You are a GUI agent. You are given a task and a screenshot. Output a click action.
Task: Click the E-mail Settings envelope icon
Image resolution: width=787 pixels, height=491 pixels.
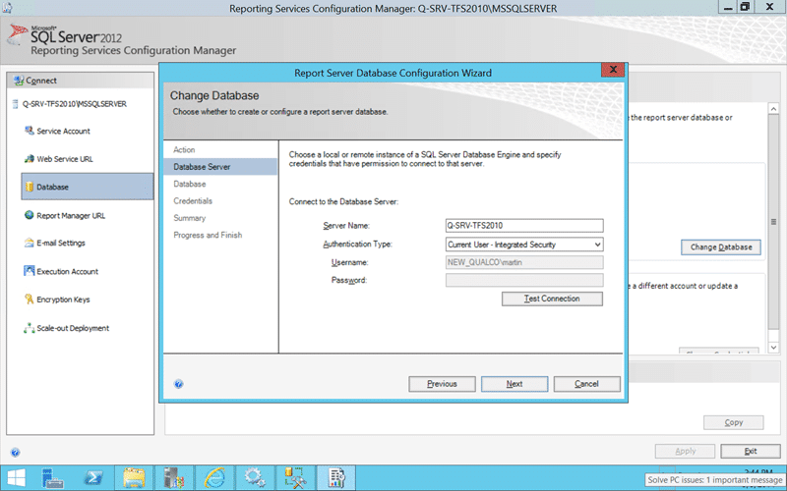[x=30, y=243]
